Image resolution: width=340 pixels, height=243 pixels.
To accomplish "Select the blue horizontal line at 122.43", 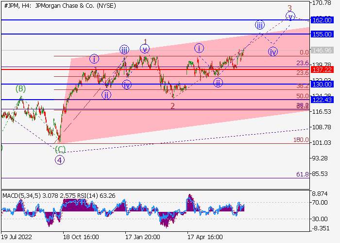I will coord(155,100).
